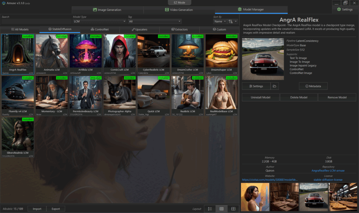Open the civitai website link
Viewport: 359px width, 213px height.
click(x=270, y=180)
